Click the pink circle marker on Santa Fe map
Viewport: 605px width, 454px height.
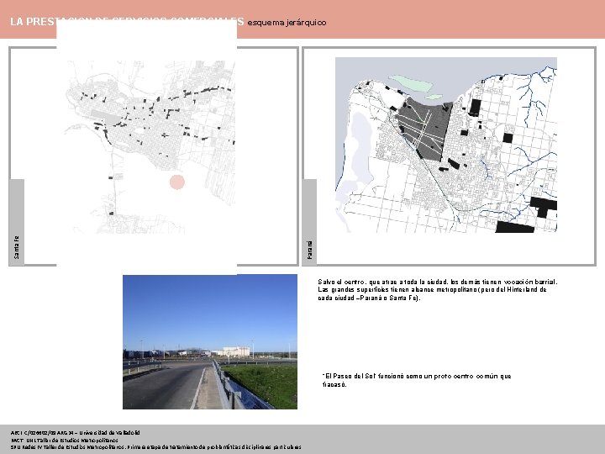pos(177,182)
